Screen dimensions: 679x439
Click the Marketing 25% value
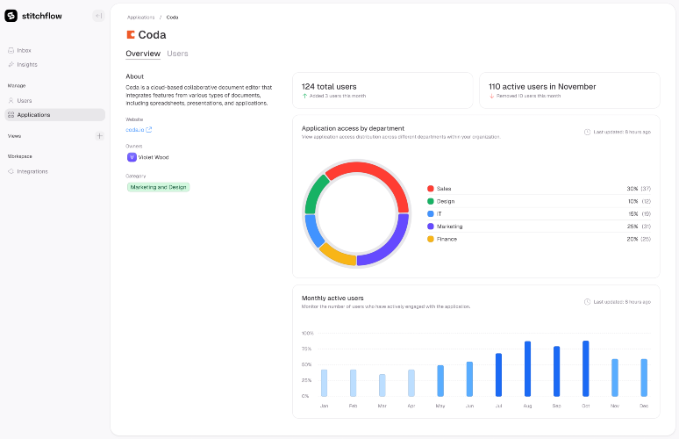click(633, 227)
